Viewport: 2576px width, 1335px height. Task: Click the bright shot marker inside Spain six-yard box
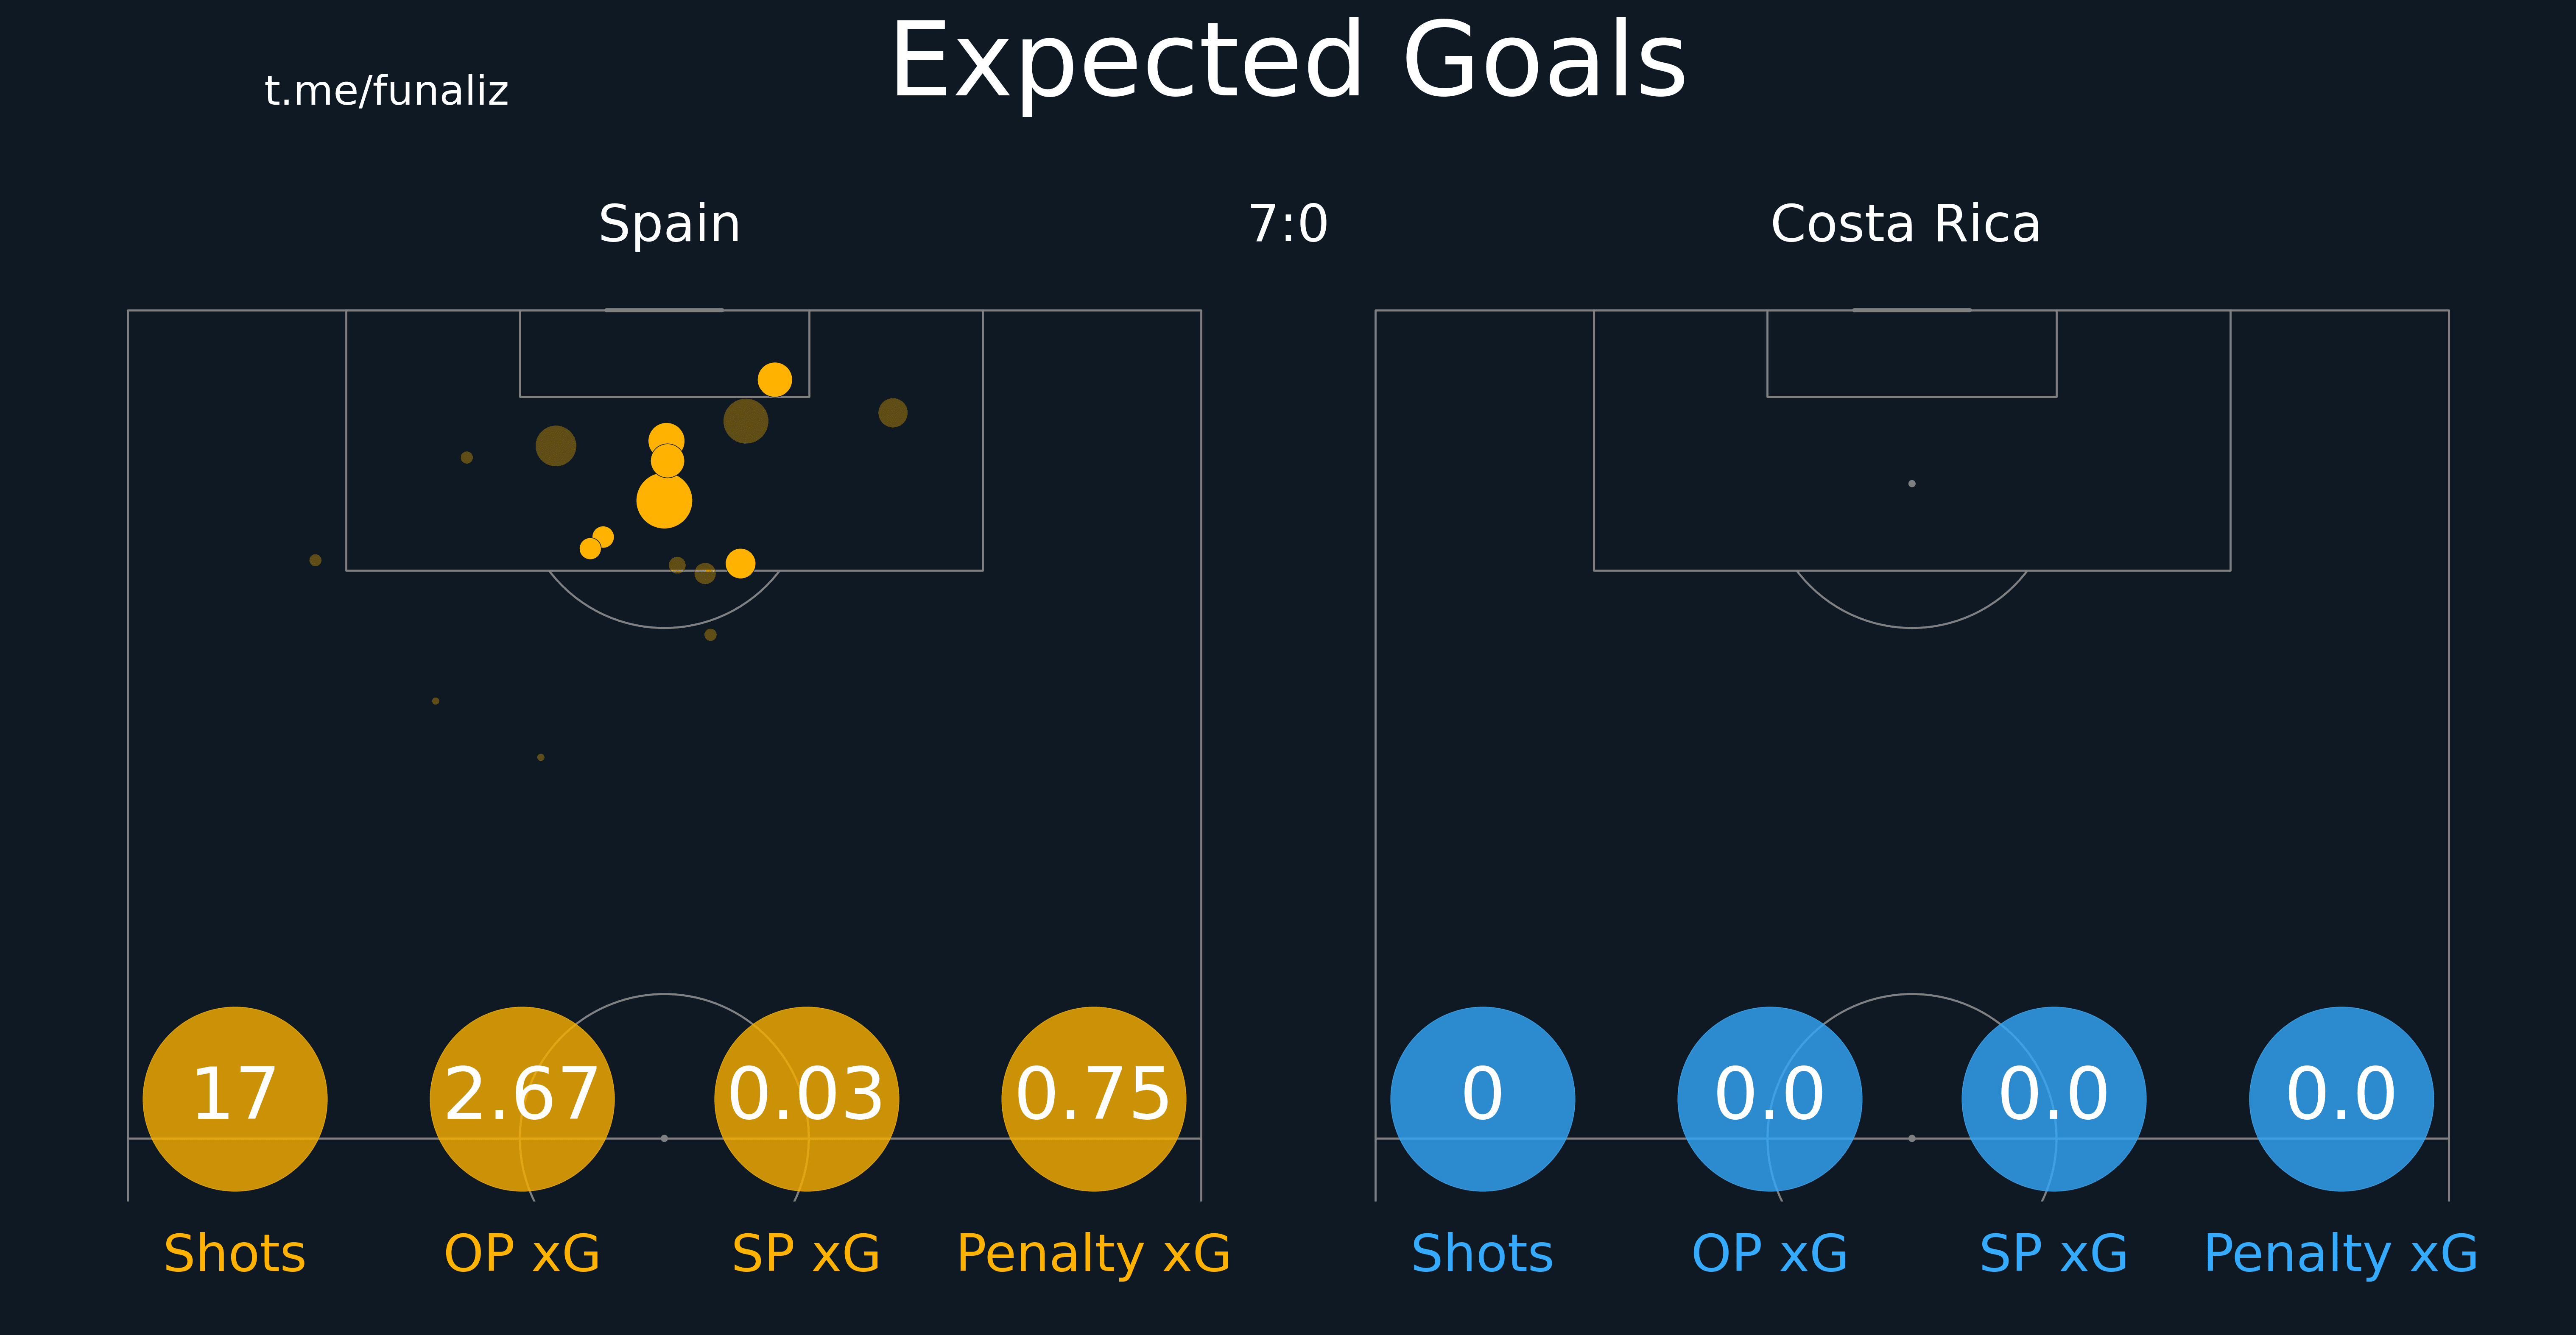point(775,380)
